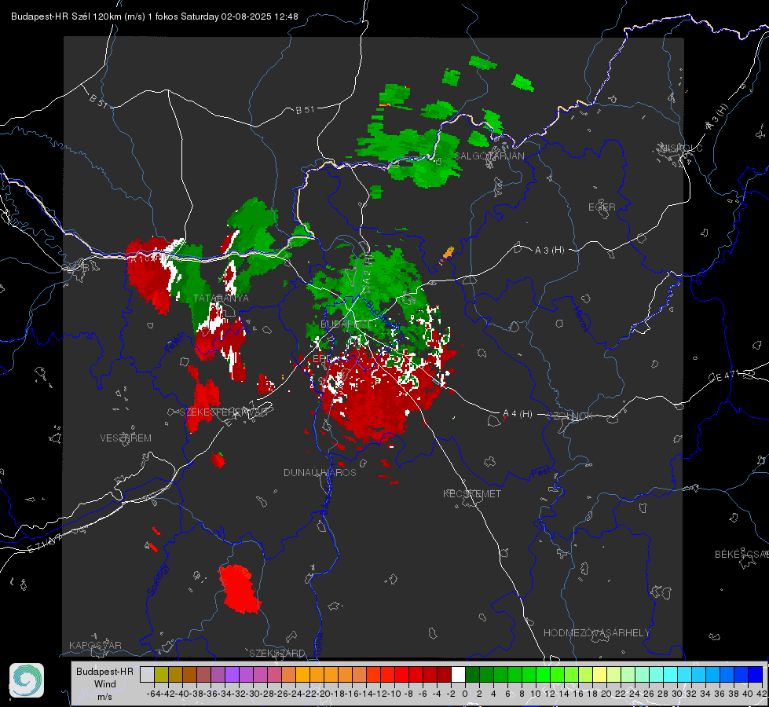Select the VESZPREM city label
Viewport: 769px width, 707px height.
(x=126, y=438)
